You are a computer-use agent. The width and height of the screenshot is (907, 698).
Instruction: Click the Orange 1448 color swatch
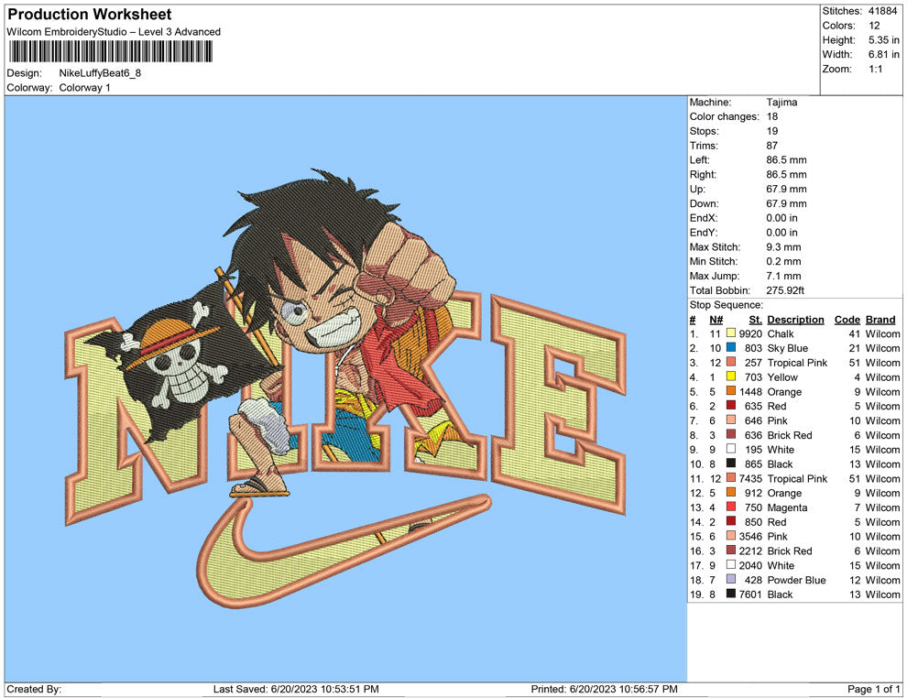[x=731, y=391]
